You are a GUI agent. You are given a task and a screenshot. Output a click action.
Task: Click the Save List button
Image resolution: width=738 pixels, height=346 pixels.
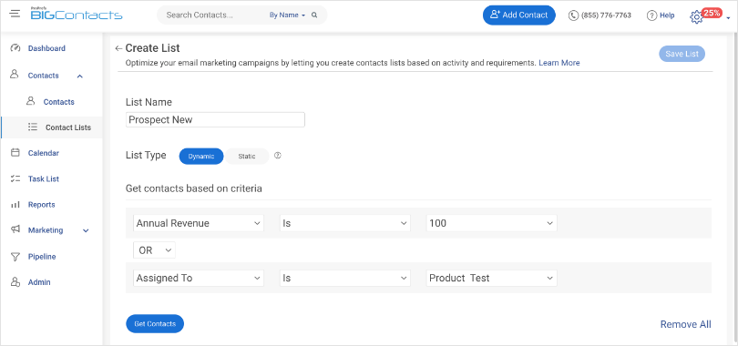(682, 54)
